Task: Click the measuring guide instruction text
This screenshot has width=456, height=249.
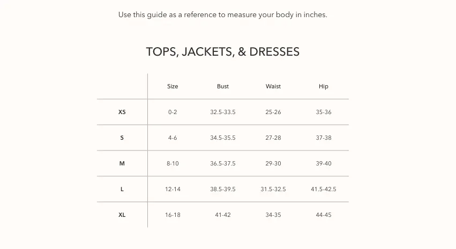Action: [x=223, y=15]
